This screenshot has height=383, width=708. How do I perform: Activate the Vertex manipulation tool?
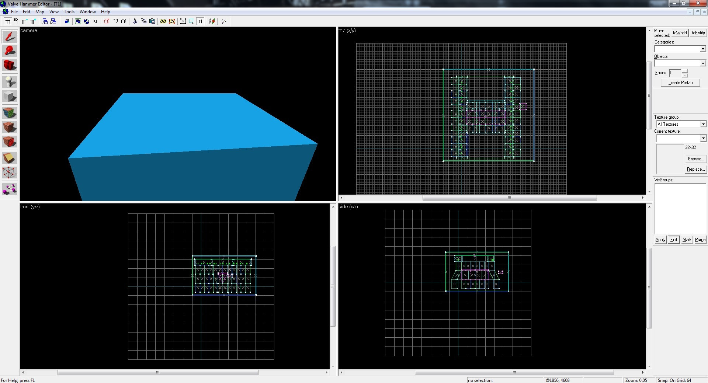tap(10, 173)
